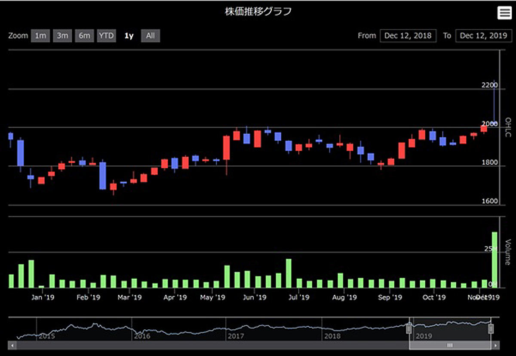
Task: Click the 2200 price axis label
Action: click(489, 85)
